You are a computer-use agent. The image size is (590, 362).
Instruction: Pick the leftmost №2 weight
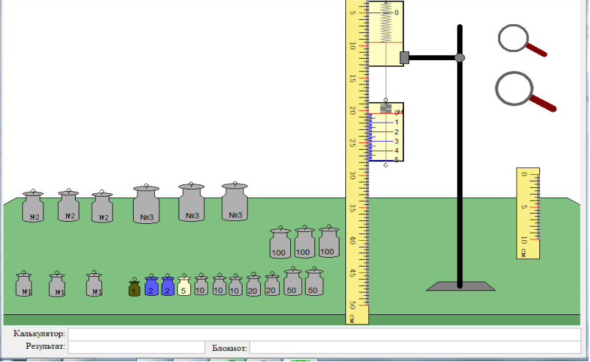[x=33, y=206]
